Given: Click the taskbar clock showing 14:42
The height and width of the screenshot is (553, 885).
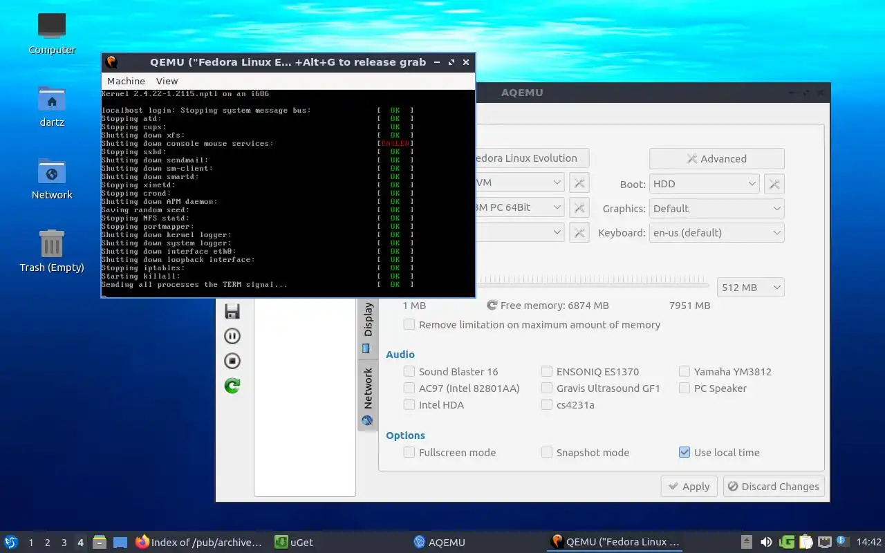Looking at the screenshot, I should point(869,542).
